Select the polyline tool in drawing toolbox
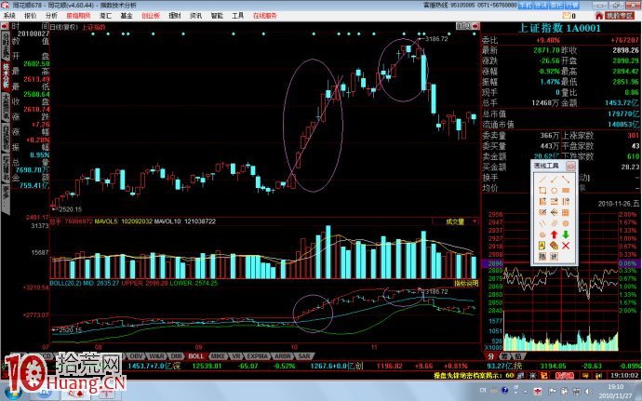This screenshot has width=642, height=401. click(566, 180)
